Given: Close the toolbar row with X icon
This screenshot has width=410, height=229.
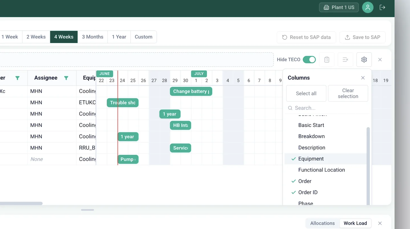Looking at the screenshot, I should coord(380,60).
